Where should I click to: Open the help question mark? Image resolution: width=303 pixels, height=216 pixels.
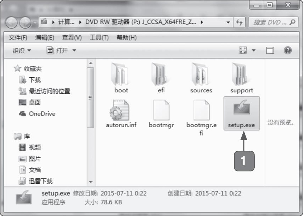pyautogui.click(x=287, y=50)
